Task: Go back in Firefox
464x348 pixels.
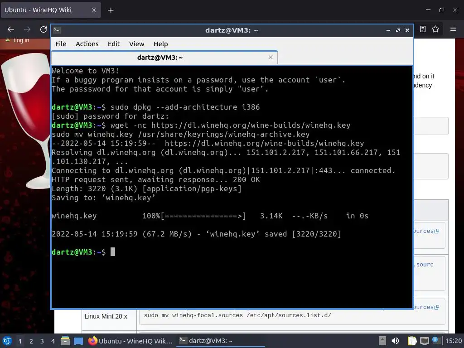Action: 11,29
